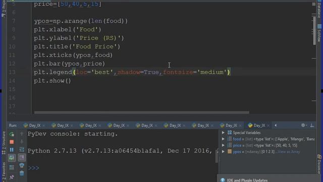Click the print icon in console toolbar
The image size is (323, 182).
point(22,165)
